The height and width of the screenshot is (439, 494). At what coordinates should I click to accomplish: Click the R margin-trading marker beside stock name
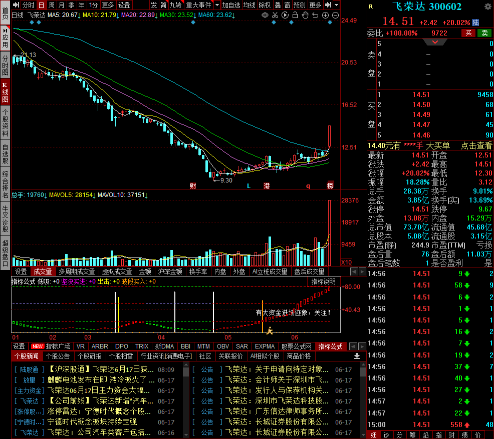click(371, 6)
